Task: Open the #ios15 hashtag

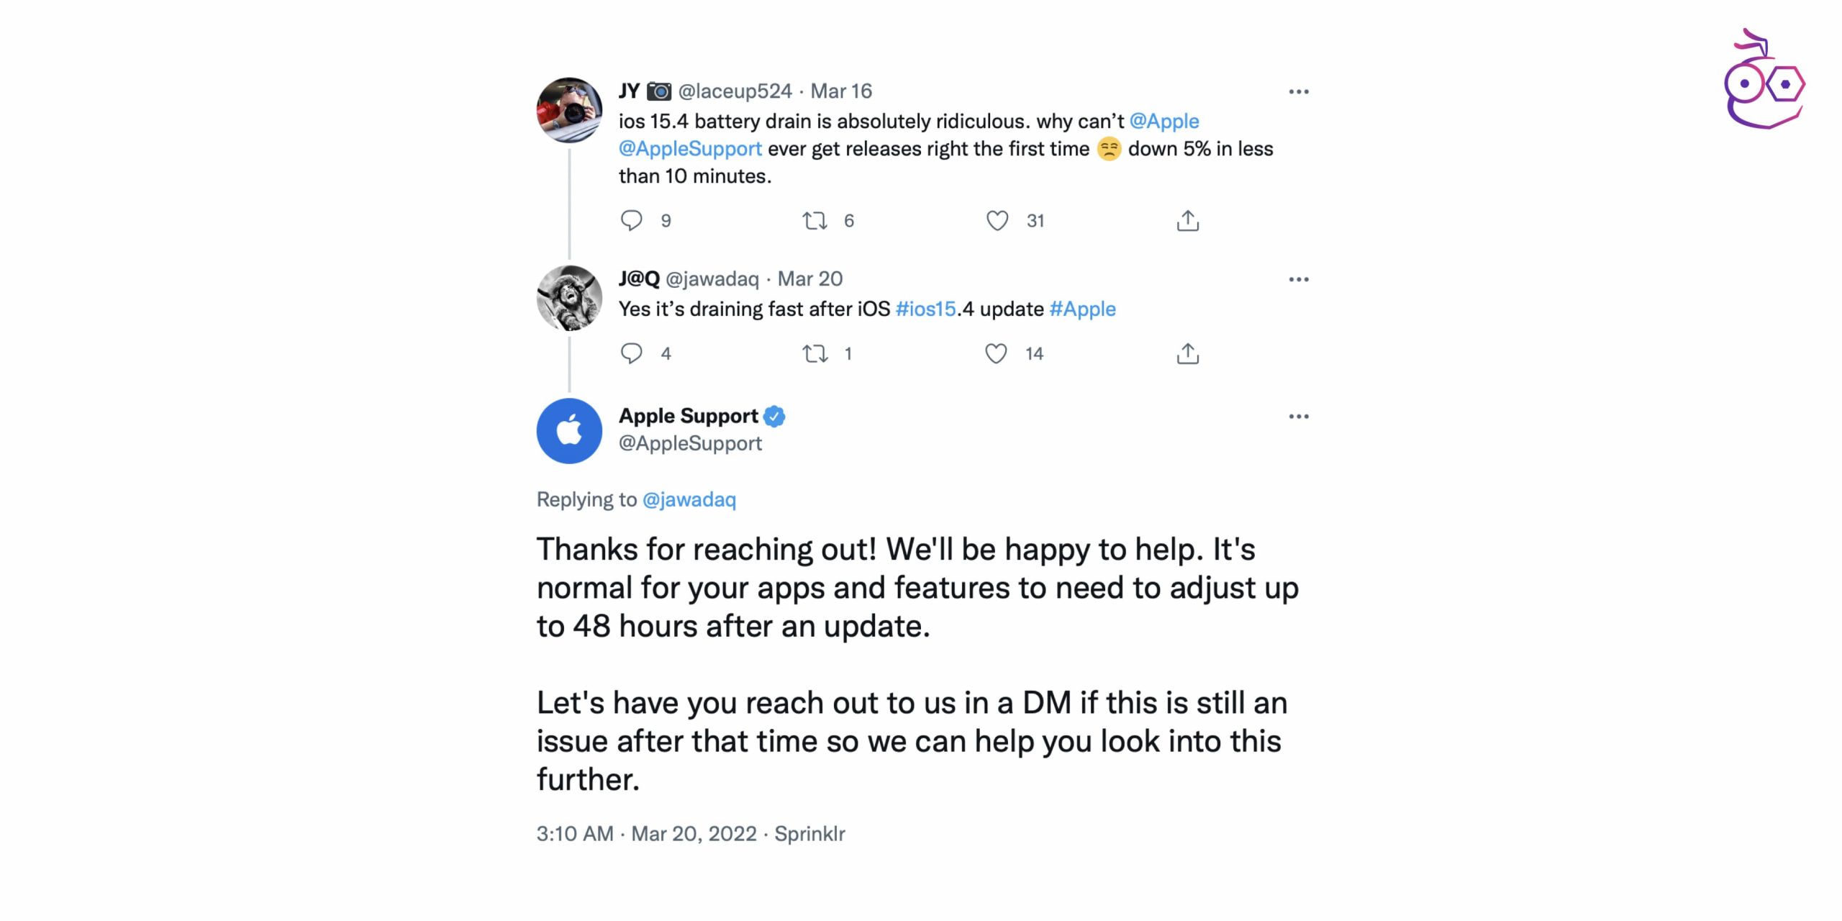Action: (x=925, y=309)
